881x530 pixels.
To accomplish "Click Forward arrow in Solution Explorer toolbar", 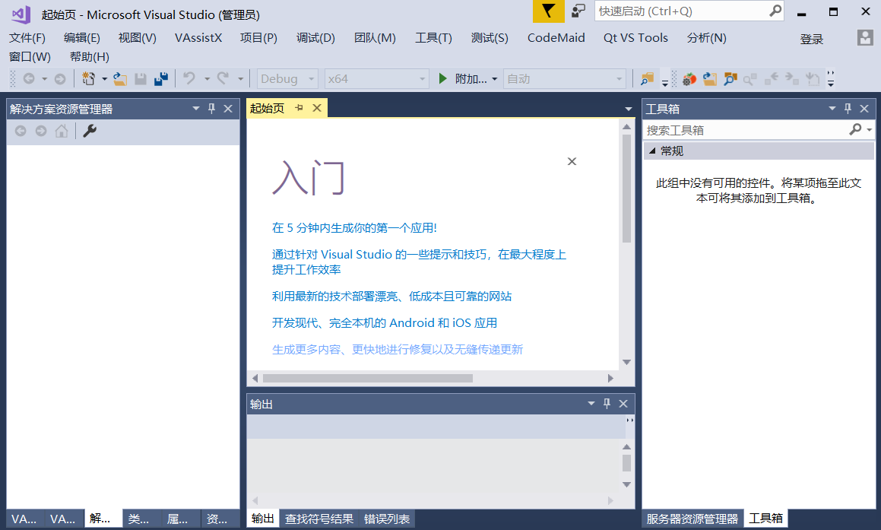I will click(x=41, y=131).
